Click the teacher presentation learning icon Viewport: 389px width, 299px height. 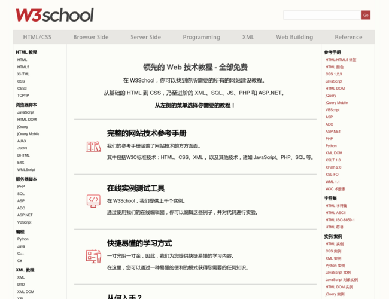(x=93, y=256)
